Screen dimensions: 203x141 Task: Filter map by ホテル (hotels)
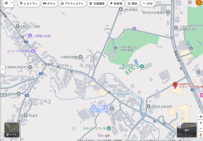[49, 4]
